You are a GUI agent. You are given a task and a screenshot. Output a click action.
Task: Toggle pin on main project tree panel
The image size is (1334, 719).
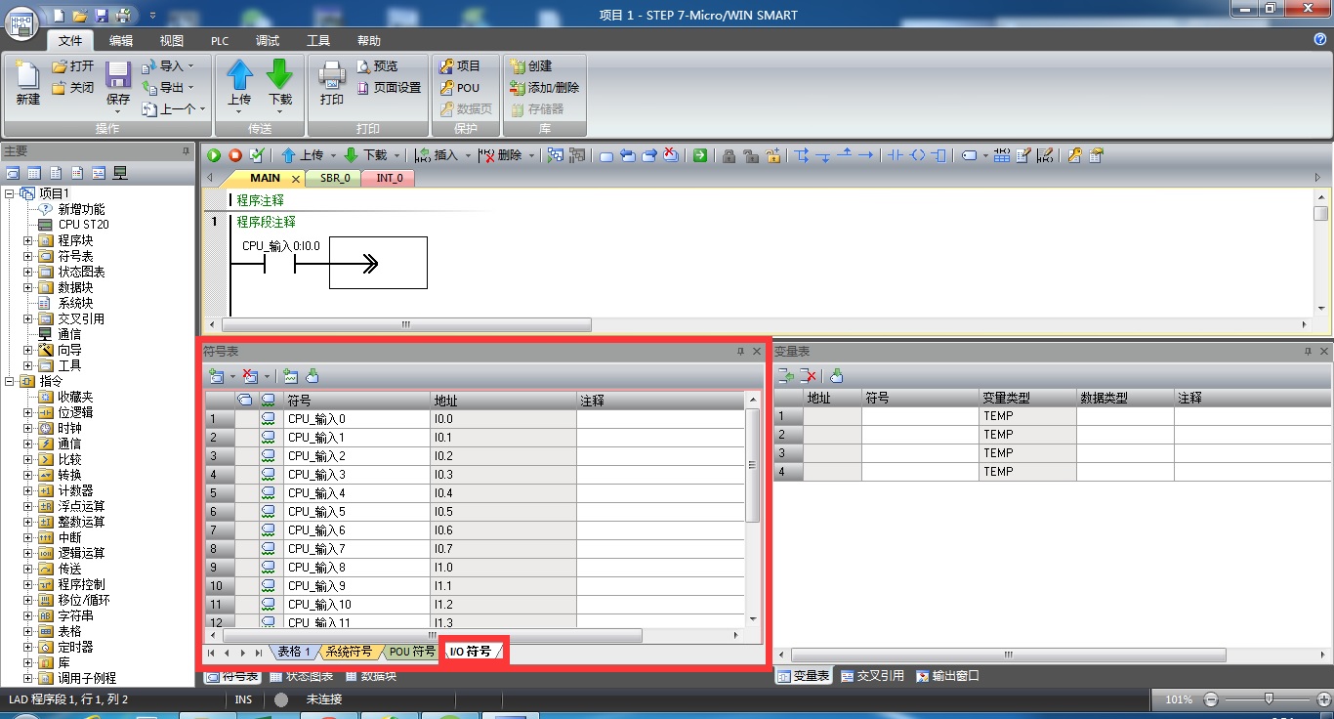pyautogui.click(x=186, y=151)
